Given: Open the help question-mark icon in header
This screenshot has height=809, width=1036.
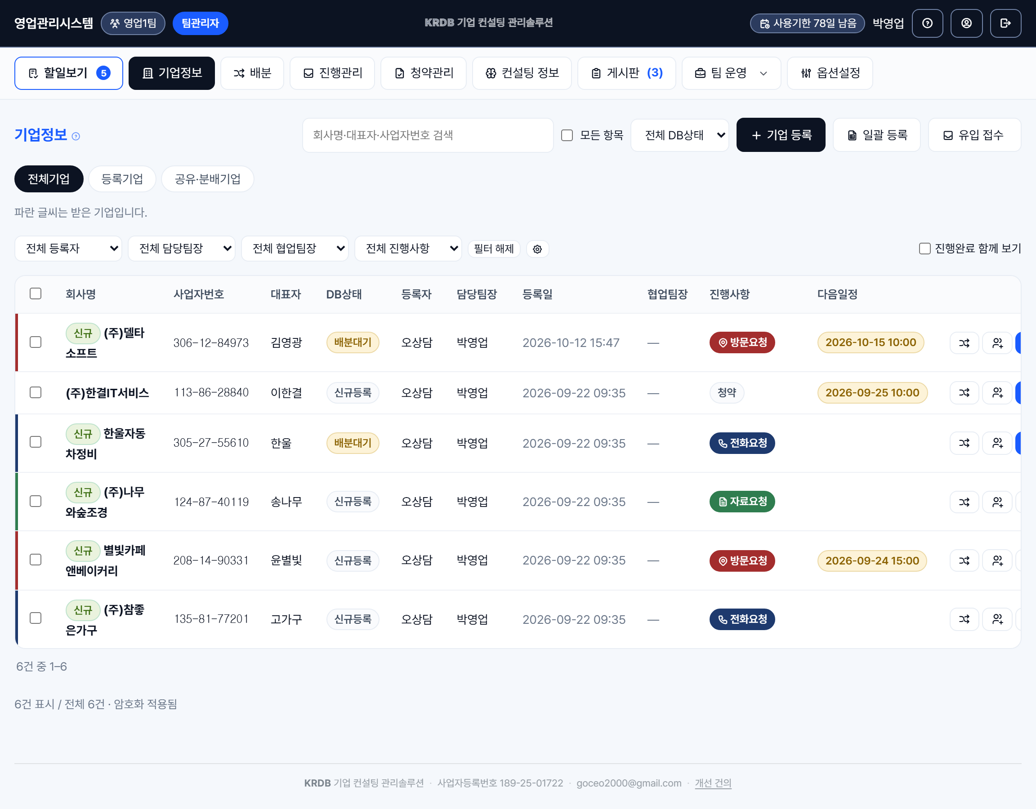Looking at the screenshot, I should [927, 23].
